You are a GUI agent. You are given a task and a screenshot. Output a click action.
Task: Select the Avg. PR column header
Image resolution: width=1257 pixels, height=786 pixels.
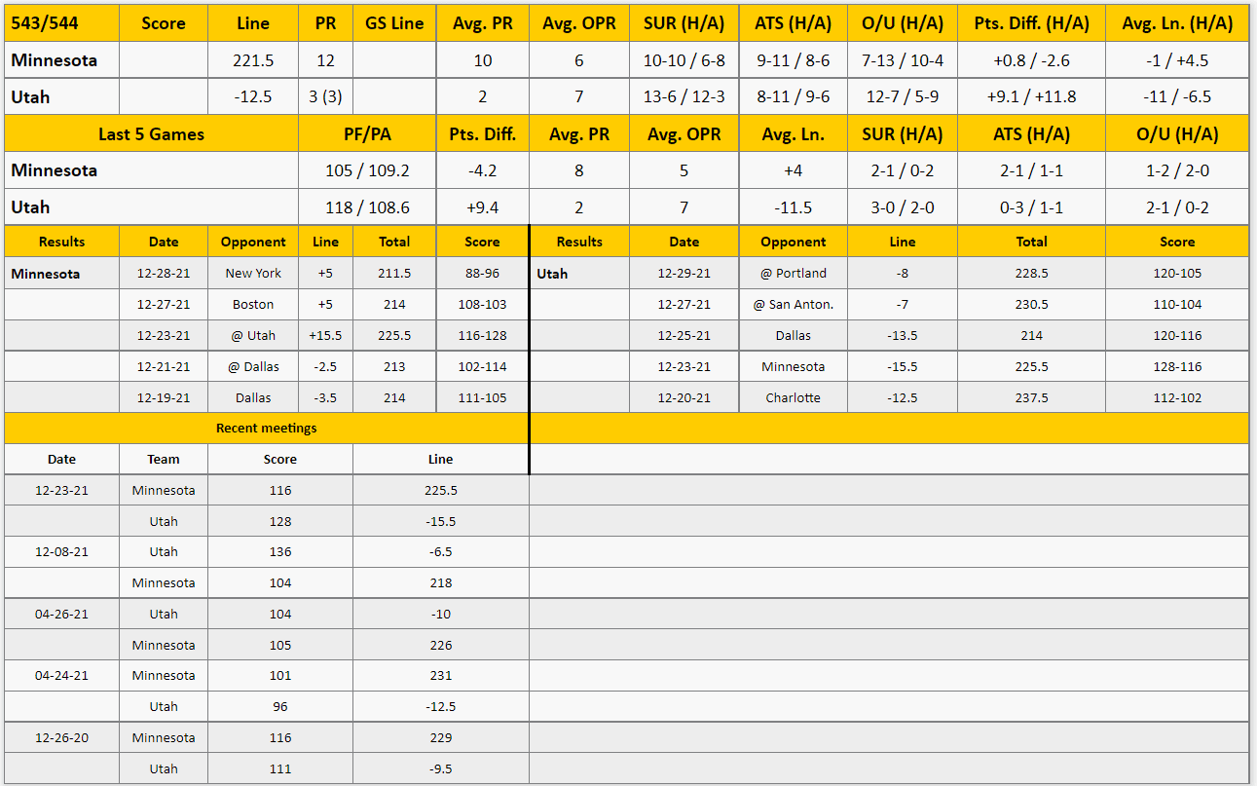pyautogui.click(x=483, y=23)
